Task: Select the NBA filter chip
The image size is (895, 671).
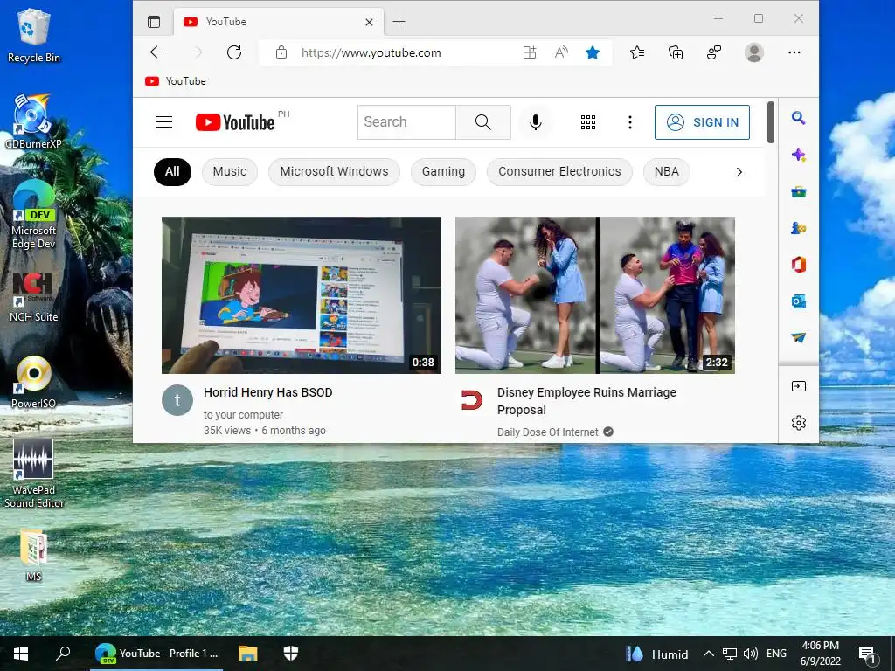Action: pos(667,172)
